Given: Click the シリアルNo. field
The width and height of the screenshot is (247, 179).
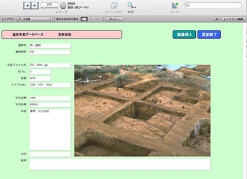Looking at the screenshot, I should click(50, 85).
